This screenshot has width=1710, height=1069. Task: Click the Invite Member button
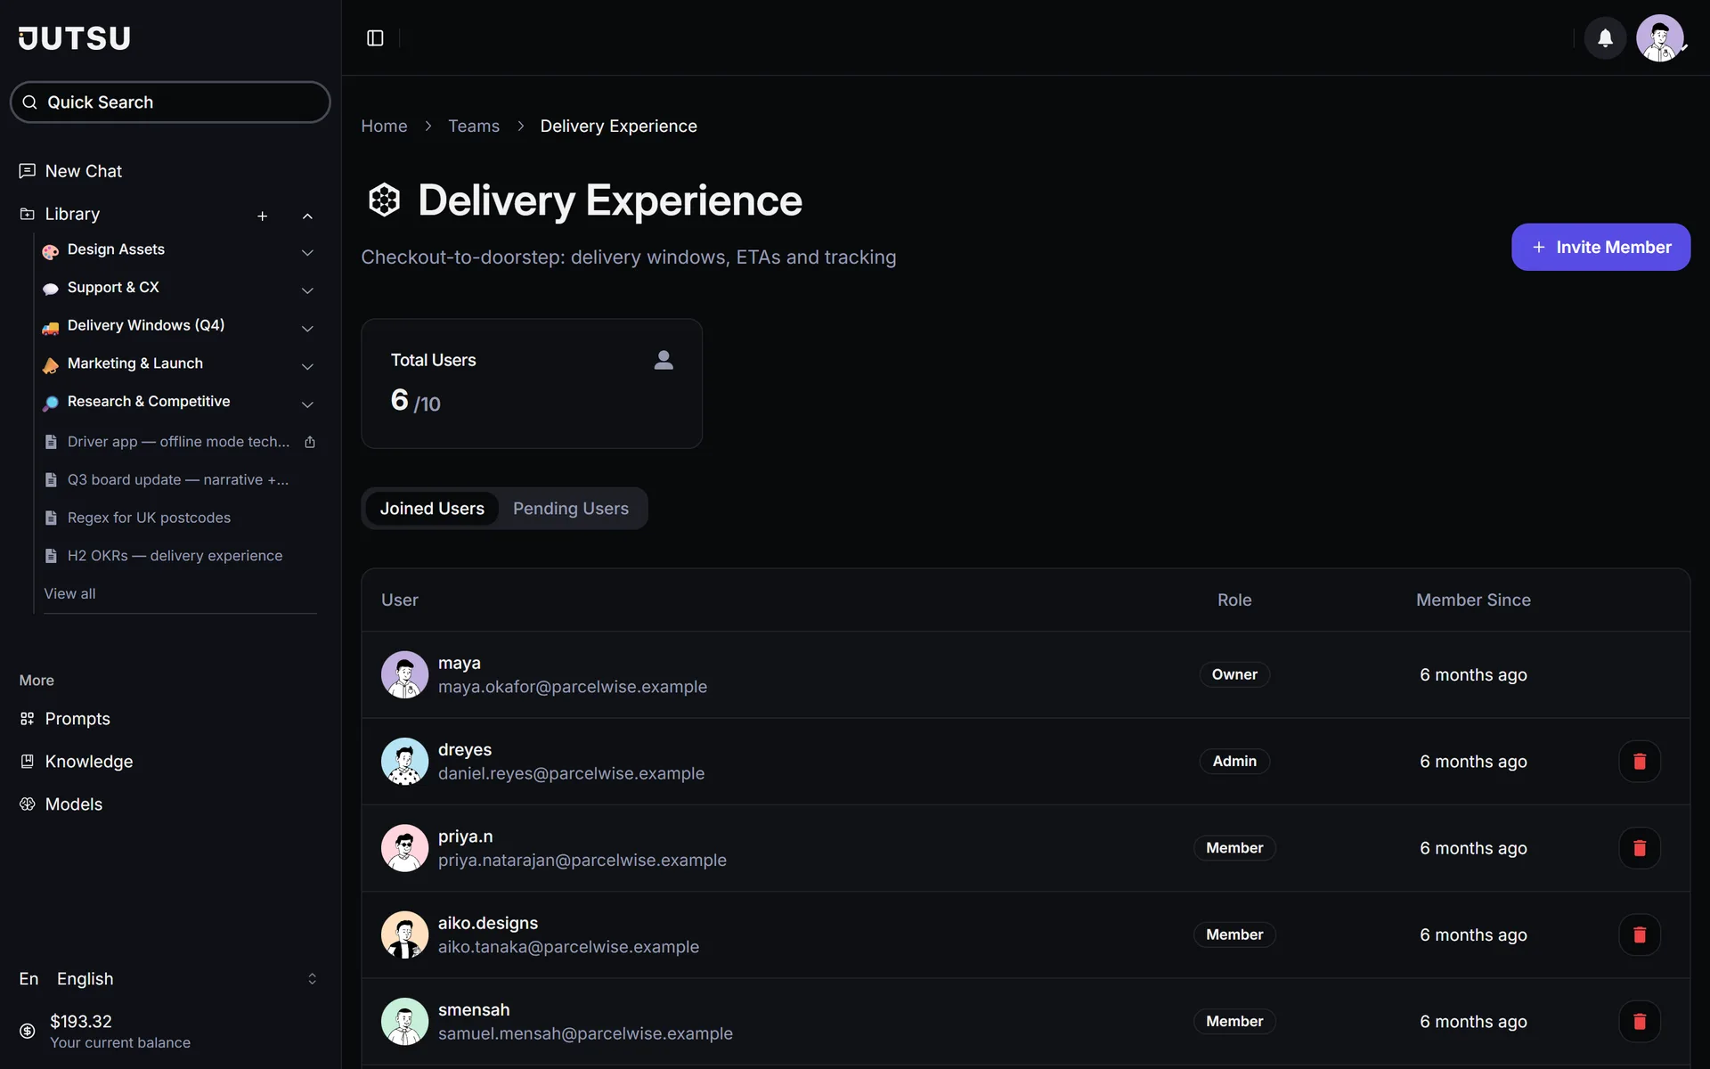pos(1600,247)
